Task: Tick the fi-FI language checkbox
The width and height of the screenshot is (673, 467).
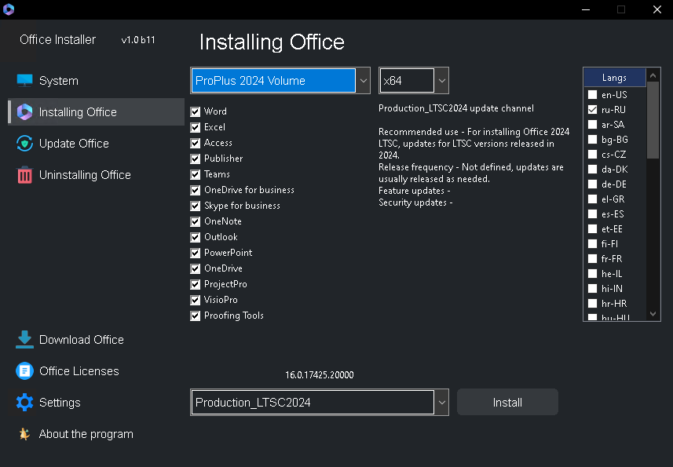Action: pyautogui.click(x=592, y=243)
